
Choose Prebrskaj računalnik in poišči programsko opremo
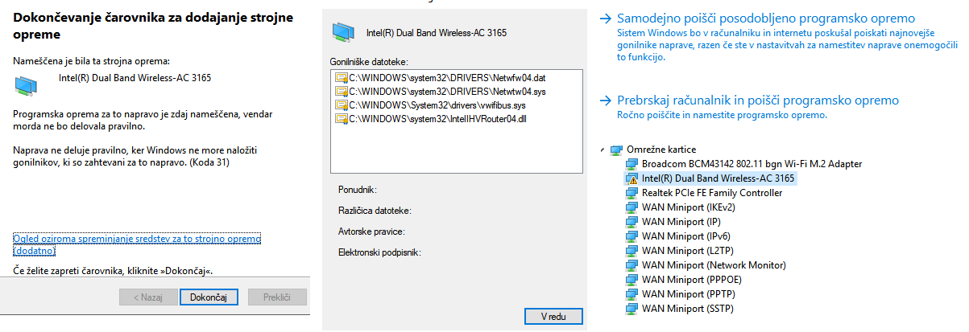pyautogui.click(x=757, y=100)
